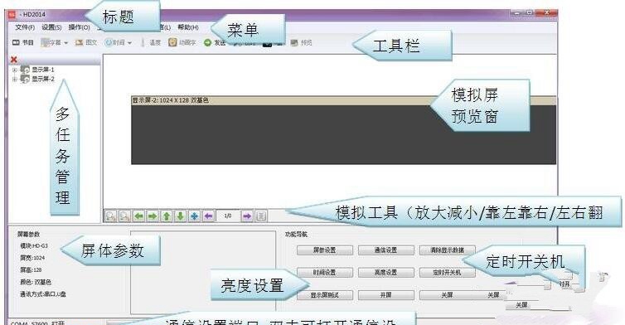Screen dimensions: 625x325
Task: Open the 文件(F) menu
Action: (25, 27)
